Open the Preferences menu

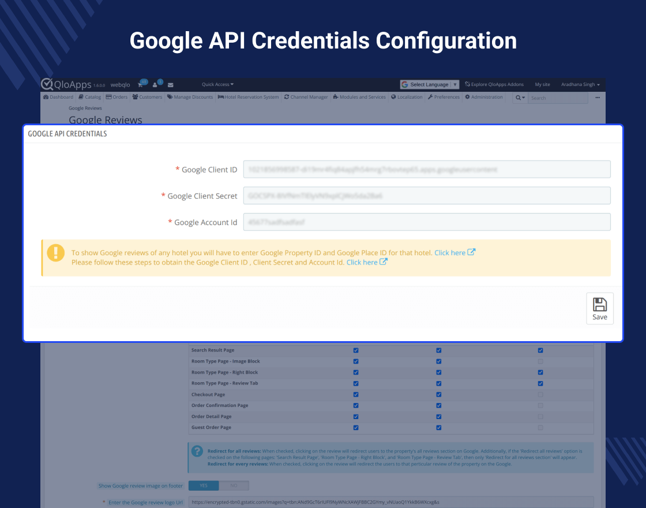(444, 97)
